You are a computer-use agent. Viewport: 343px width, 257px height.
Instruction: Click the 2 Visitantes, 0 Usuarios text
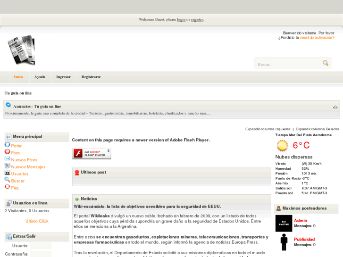pyautogui.click(x=27, y=211)
